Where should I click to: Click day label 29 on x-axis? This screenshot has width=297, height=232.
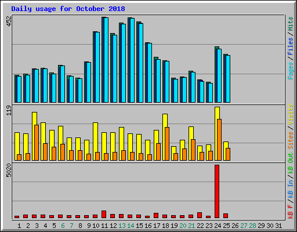[261, 226]
